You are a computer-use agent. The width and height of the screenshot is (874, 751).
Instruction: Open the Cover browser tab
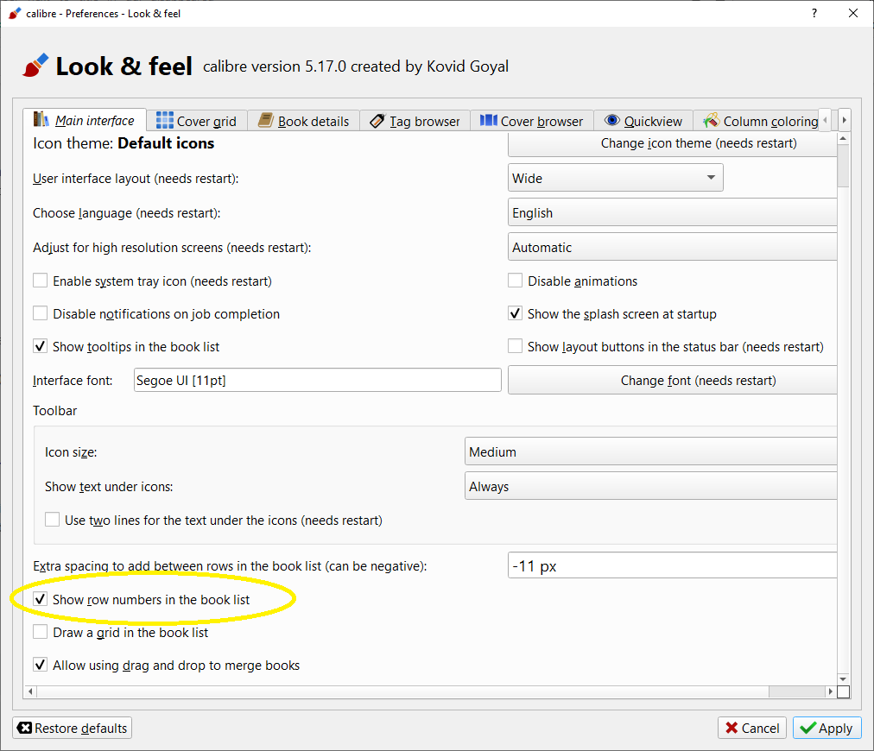pyautogui.click(x=532, y=121)
